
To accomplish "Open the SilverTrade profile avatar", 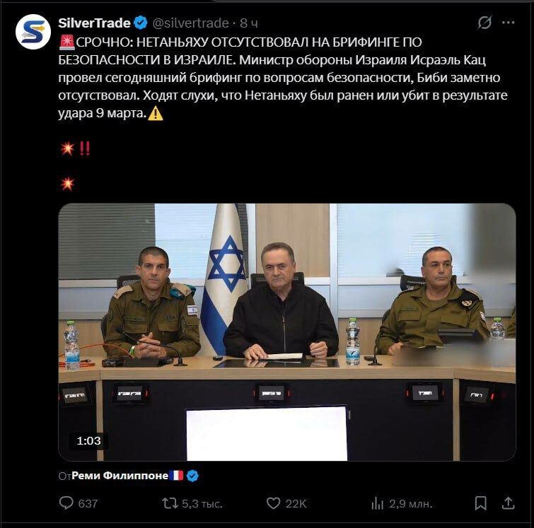I will [x=33, y=32].
